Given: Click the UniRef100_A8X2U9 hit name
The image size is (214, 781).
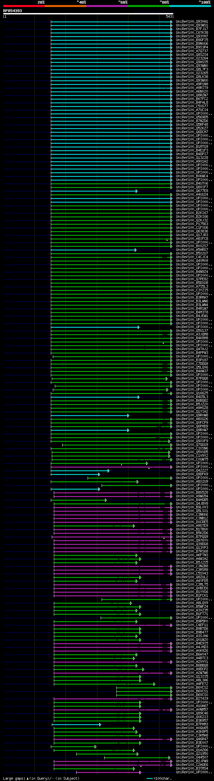Looking at the screenshot, I should (192, 481).
